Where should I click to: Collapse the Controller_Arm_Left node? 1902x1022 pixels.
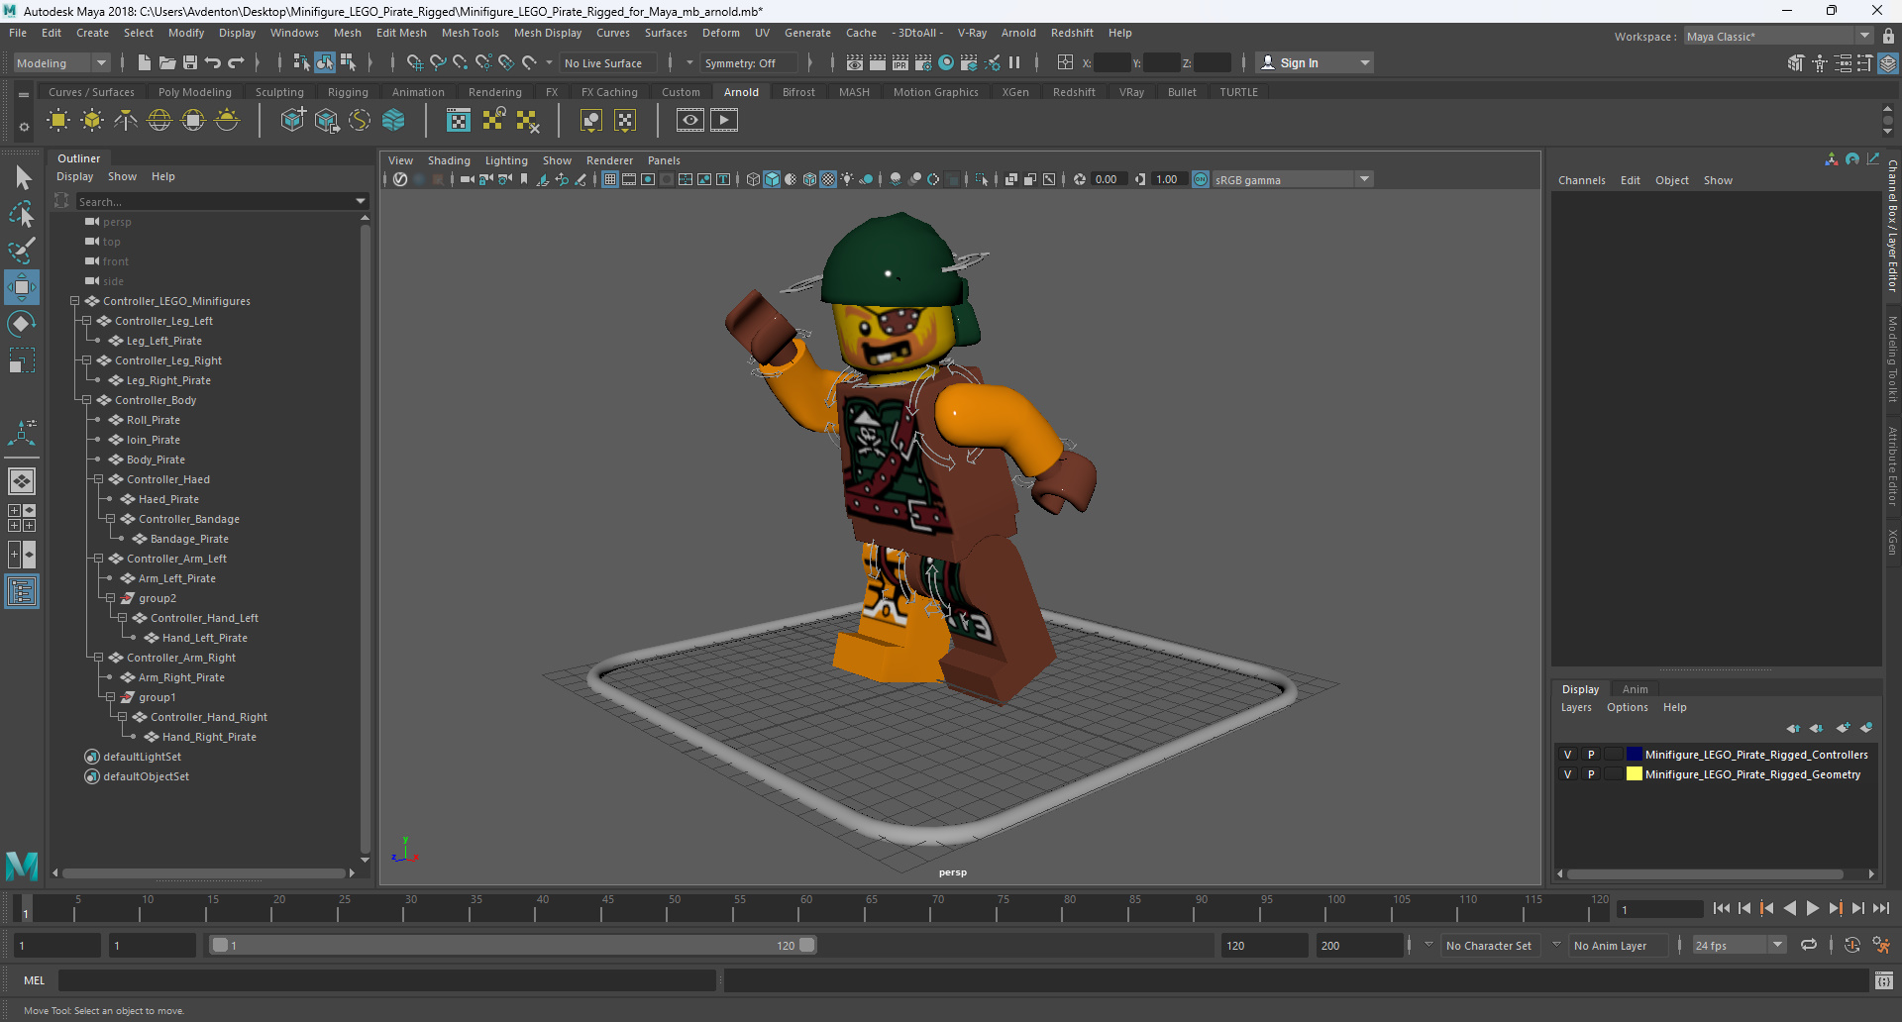pyautogui.click(x=98, y=559)
